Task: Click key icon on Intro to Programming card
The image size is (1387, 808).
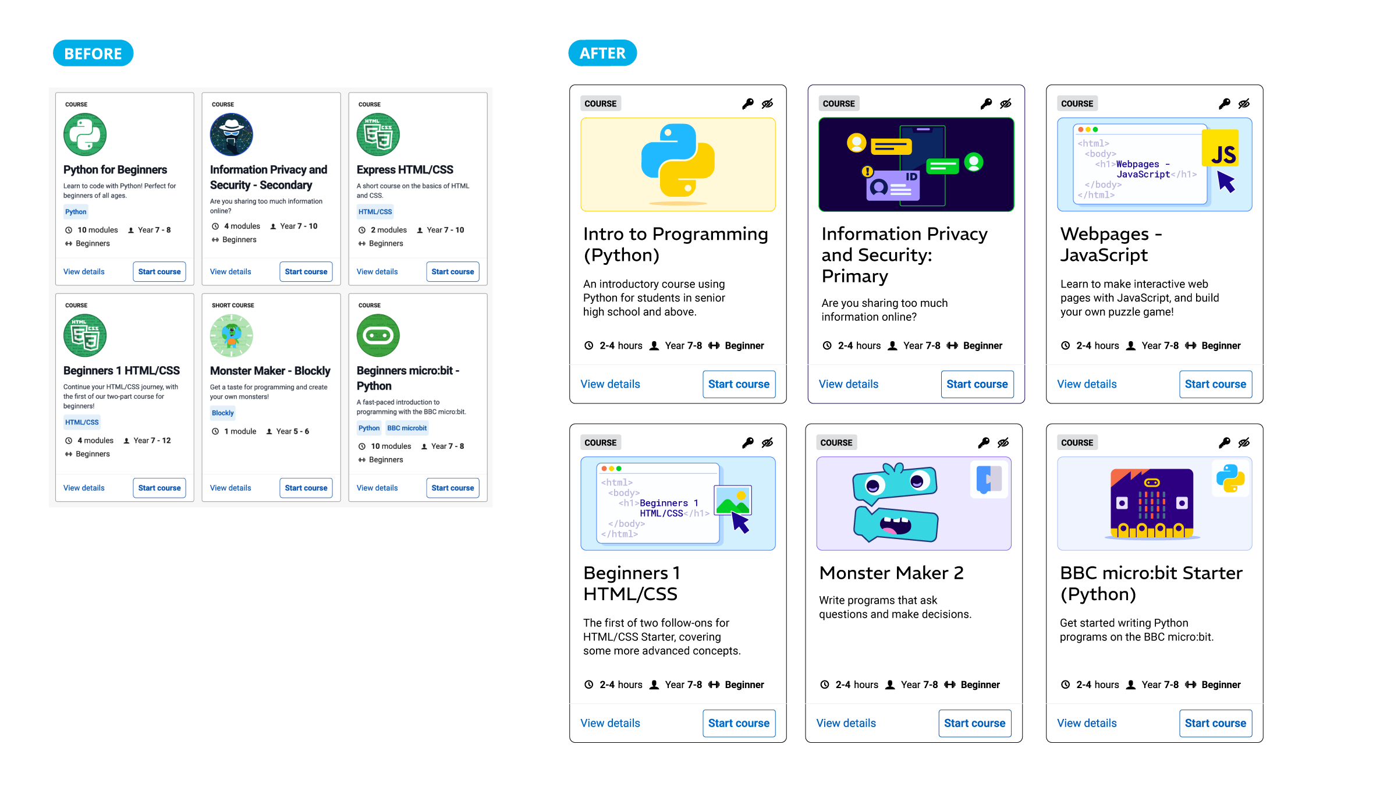Action: (x=747, y=104)
